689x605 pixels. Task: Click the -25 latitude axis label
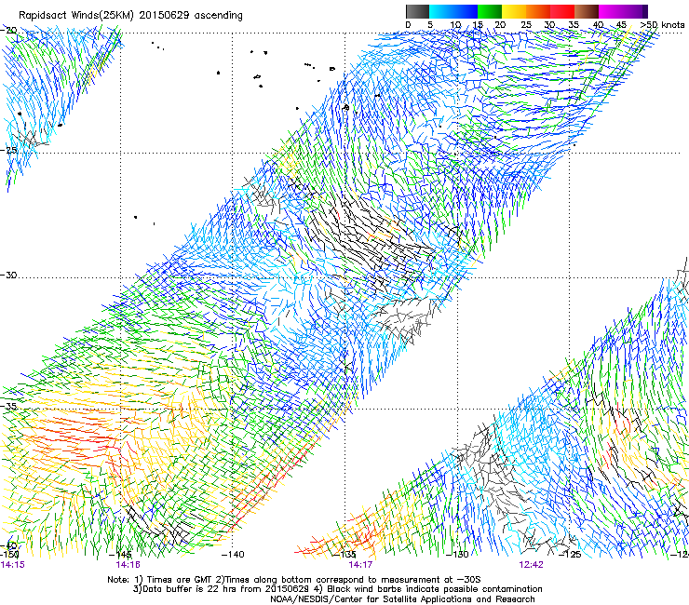point(9,150)
